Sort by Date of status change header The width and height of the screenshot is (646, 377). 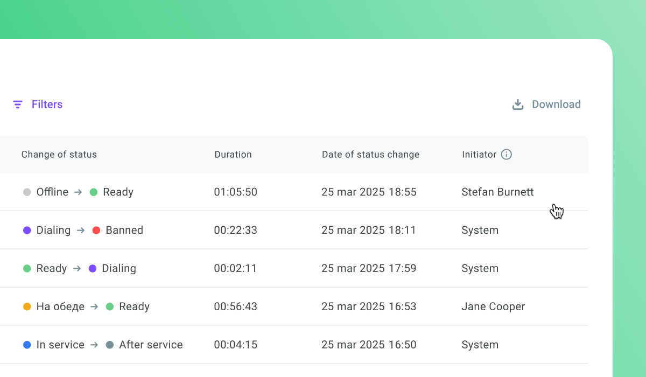click(x=370, y=155)
